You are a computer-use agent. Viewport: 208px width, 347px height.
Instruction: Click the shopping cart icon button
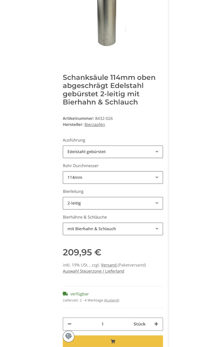tap(113, 341)
